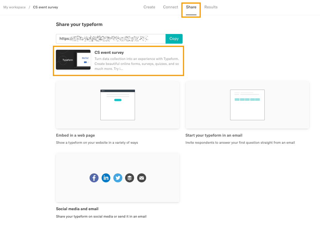Click the 'Social media and email' heading
This screenshot has height=225, width=320.
coord(77,209)
